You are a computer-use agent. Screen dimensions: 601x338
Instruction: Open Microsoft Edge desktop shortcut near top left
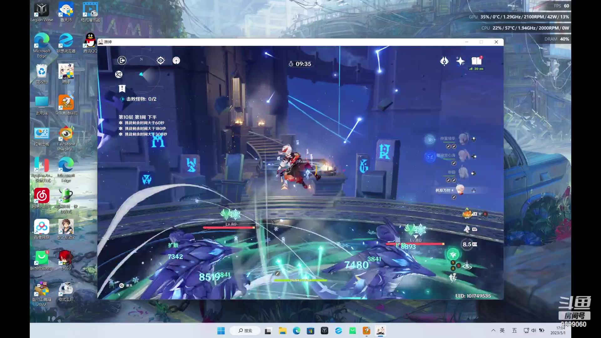(x=42, y=45)
